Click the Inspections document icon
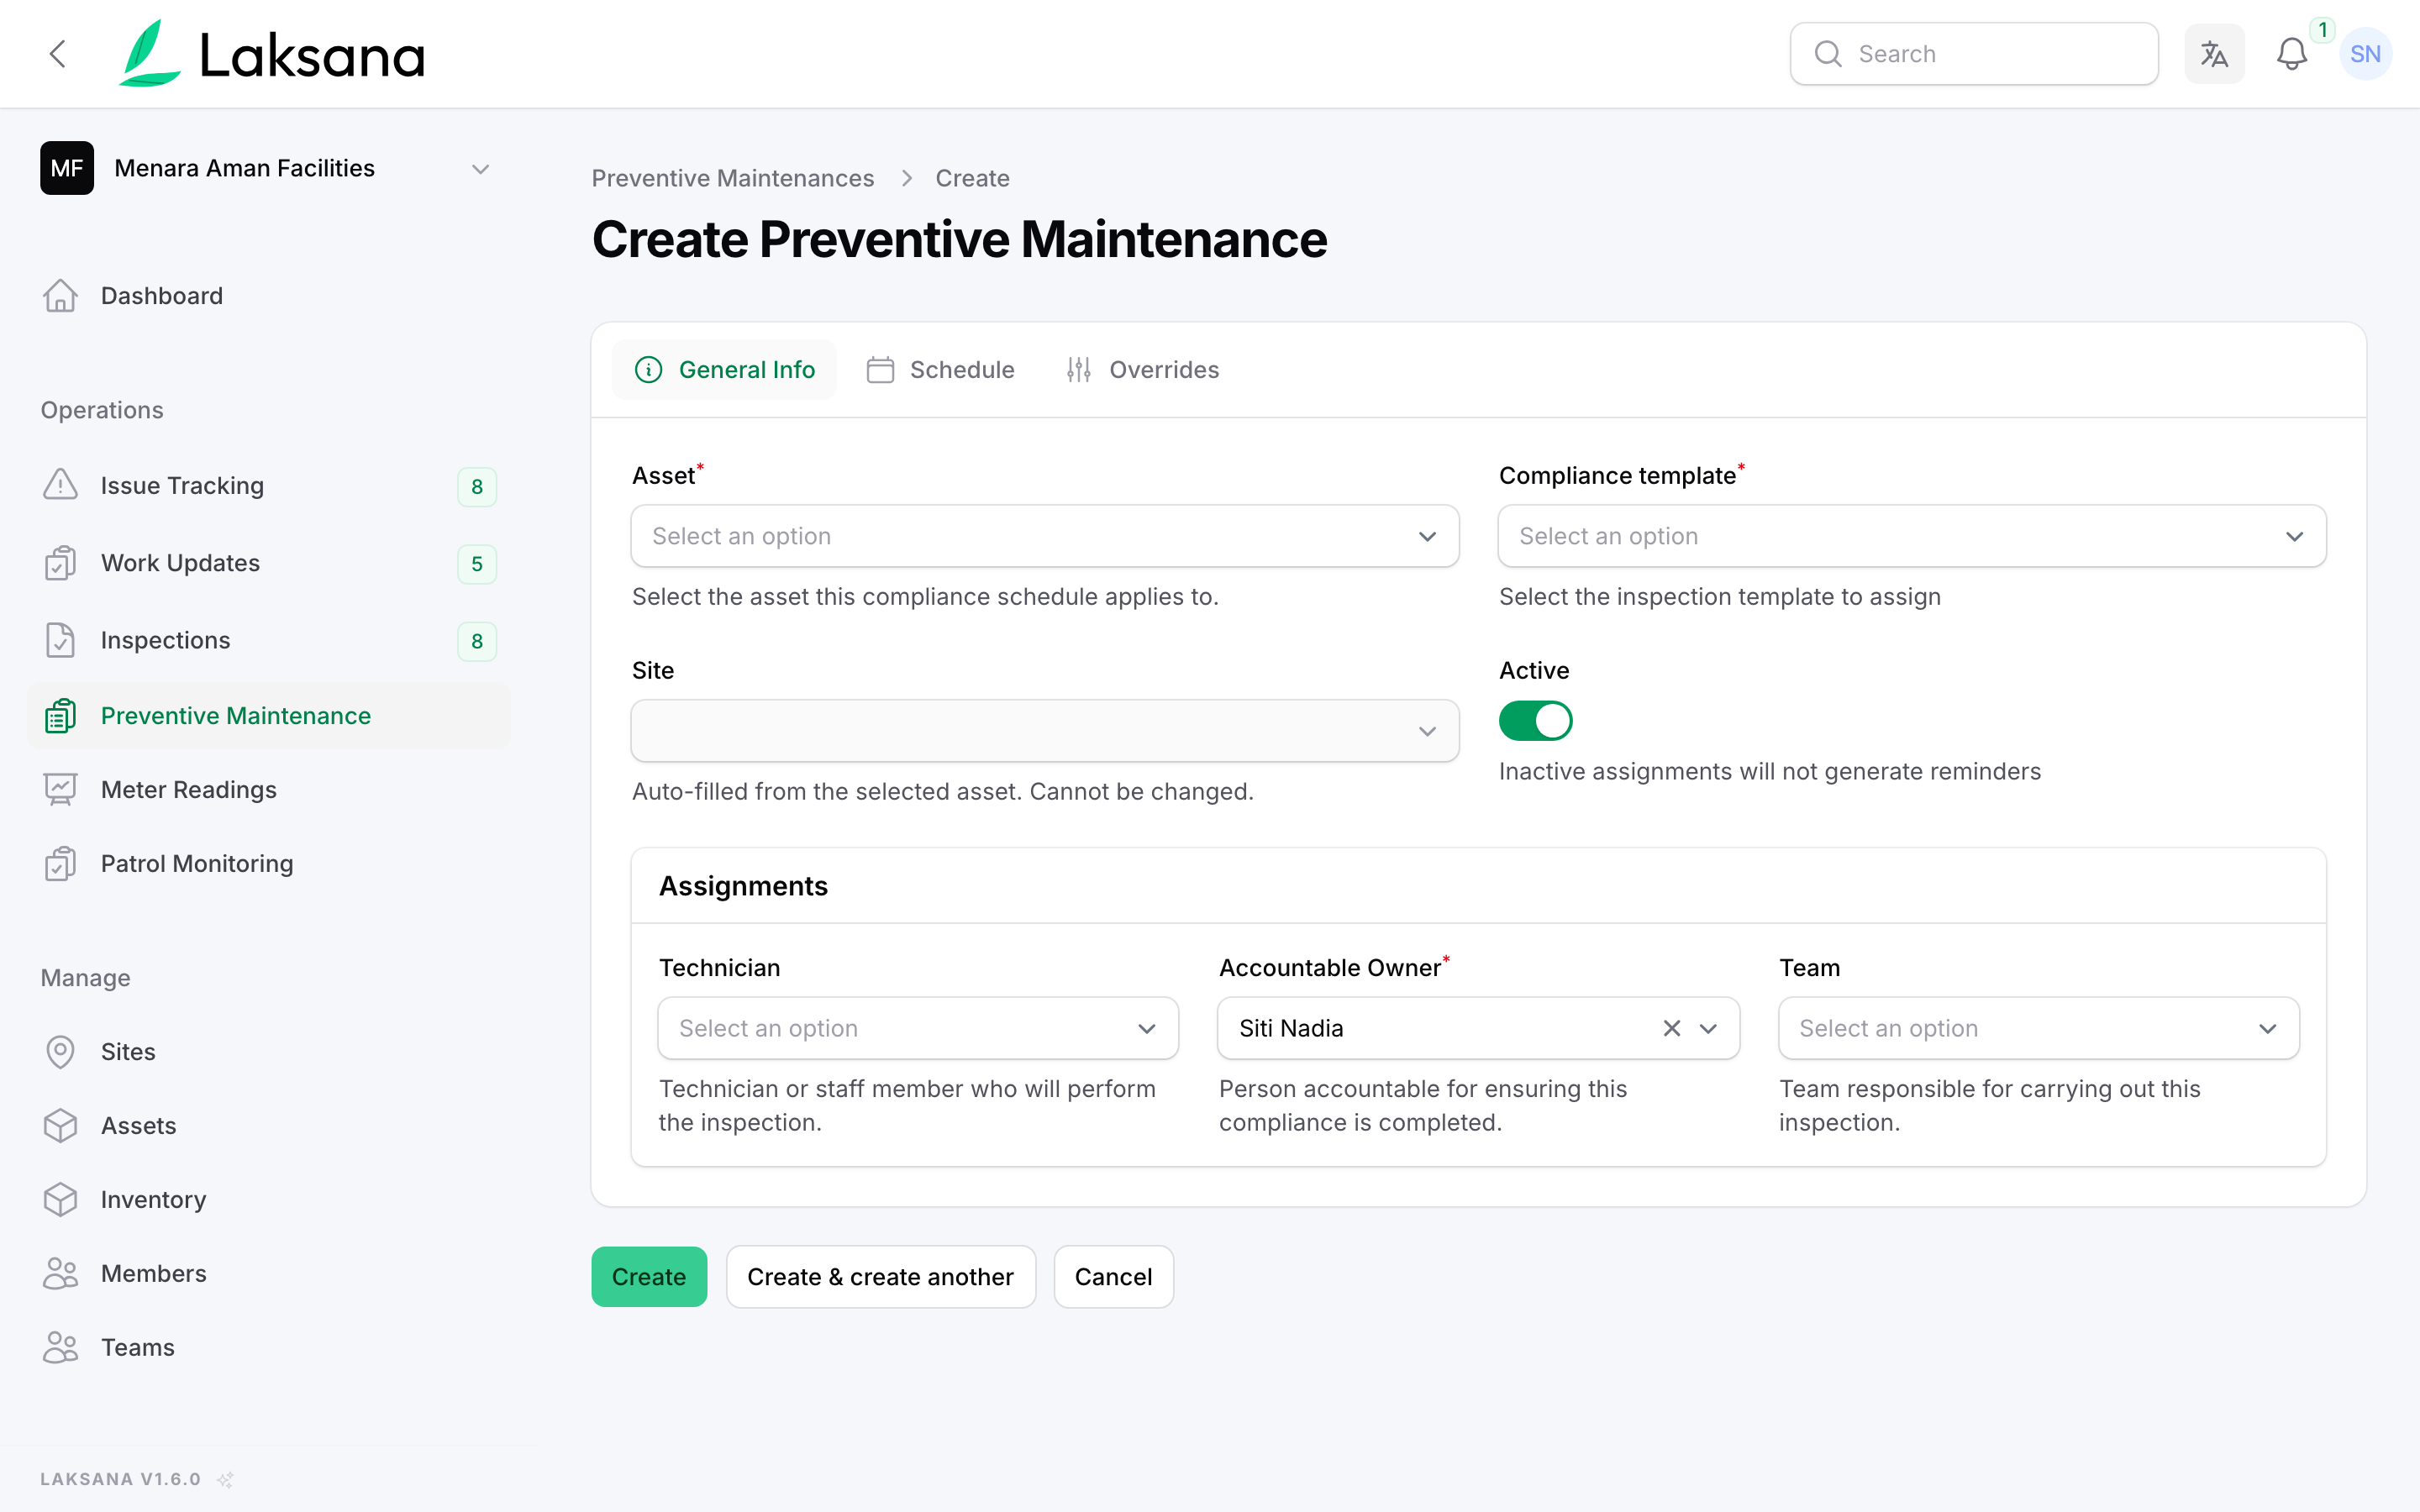Image resolution: width=2420 pixels, height=1512 pixels. 60,640
